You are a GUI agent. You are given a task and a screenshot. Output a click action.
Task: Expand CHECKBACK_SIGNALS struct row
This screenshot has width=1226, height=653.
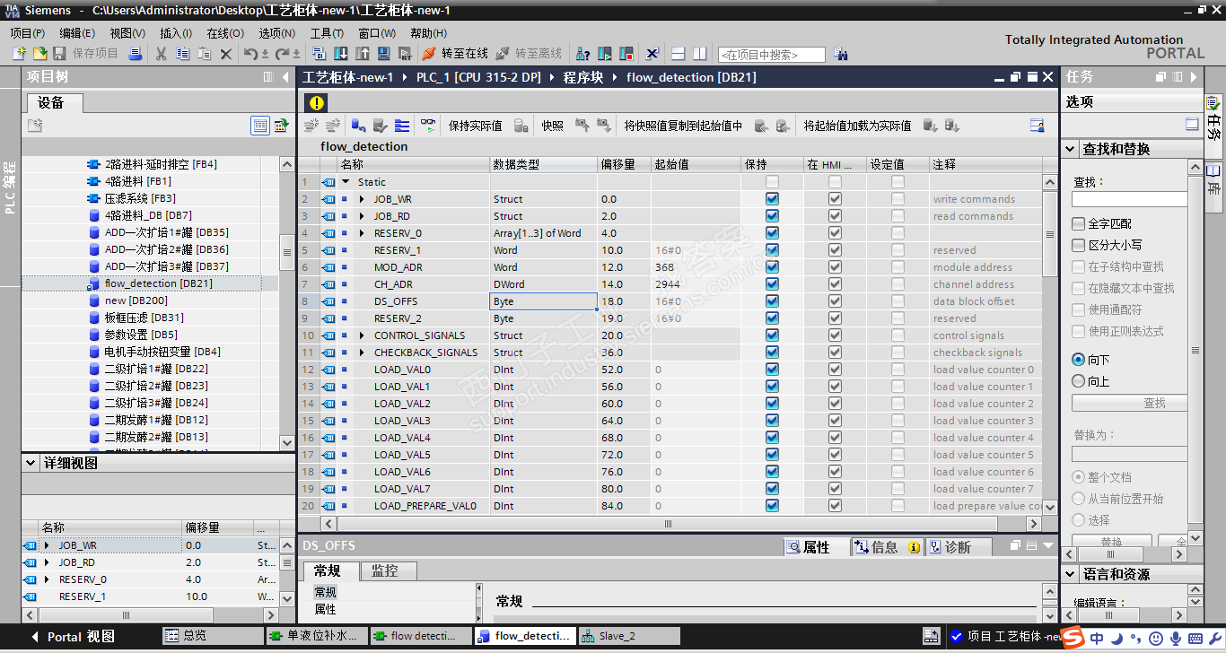(x=362, y=353)
